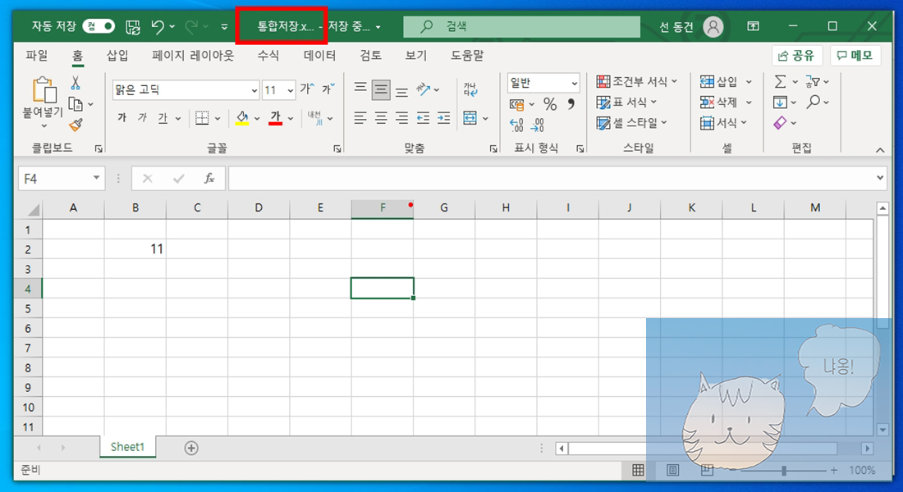Click the Format Painter brush icon
The width and height of the screenshot is (903, 492).
[76, 125]
